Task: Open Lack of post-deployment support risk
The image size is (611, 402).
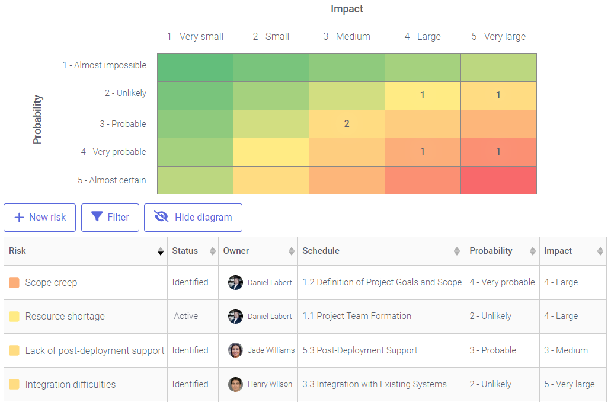Action: (94, 350)
